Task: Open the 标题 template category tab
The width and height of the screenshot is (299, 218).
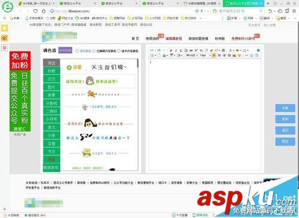Action: pos(51,71)
